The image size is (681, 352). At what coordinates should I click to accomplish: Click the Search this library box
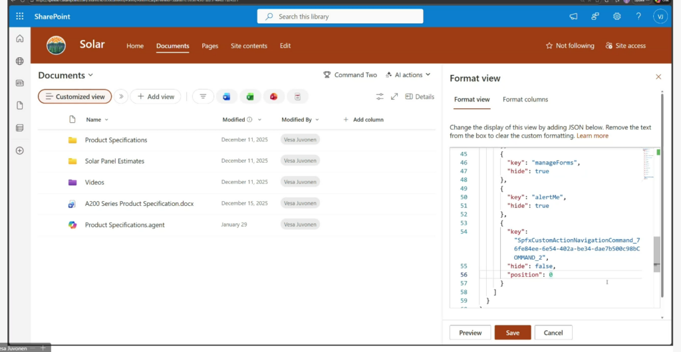pyautogui.click(x=340, y=17)
